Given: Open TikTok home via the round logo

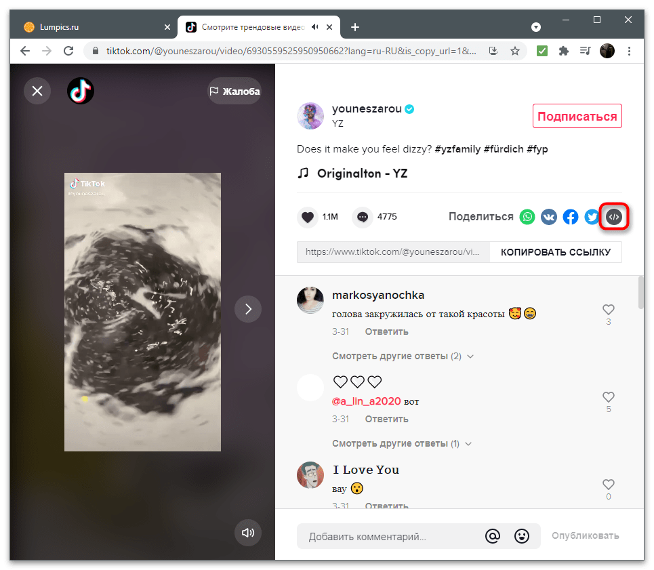Looking at the screenshot, I should tap(81, 91).
